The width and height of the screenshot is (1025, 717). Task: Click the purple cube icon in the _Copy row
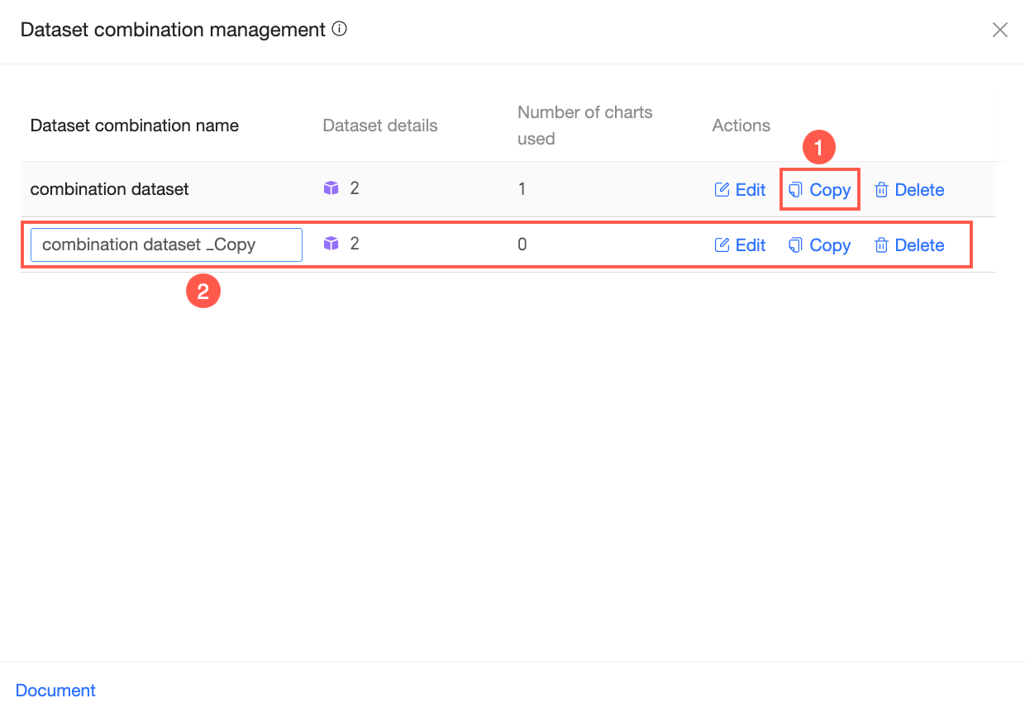pos(331,244)
